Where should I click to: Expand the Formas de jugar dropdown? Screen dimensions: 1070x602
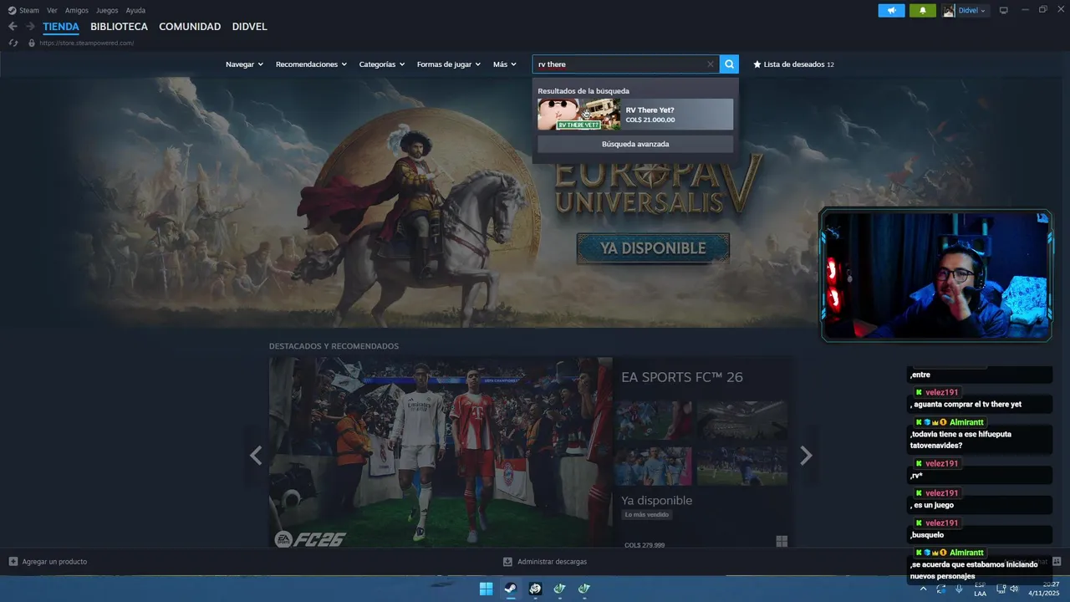449,64
